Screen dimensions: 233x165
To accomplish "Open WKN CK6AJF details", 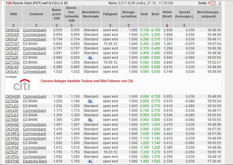I will pyautogui.click(x=12, y=39).
